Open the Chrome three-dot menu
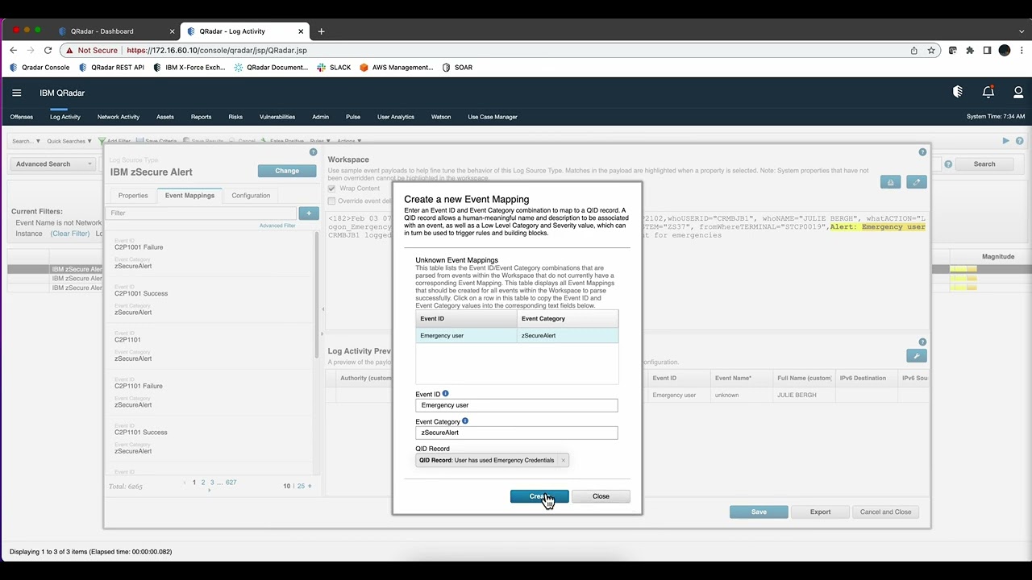Image resolution: width=1032 pixels, height=580 pixels. pyautogui.click(x=1021, y=50)
